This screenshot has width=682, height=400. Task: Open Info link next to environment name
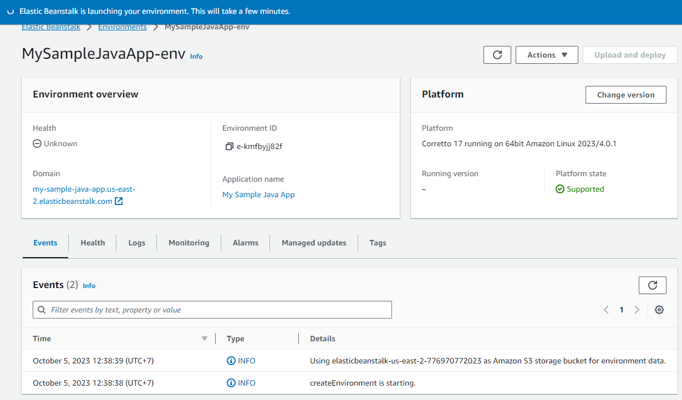click(196, 57)
